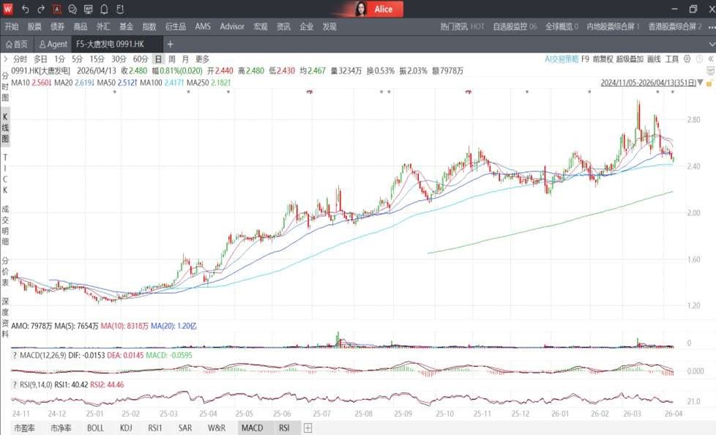Click the undo arrow in title bar
Image resolution: width=716 pixels, height=435 pixels.
click(25, 10)
